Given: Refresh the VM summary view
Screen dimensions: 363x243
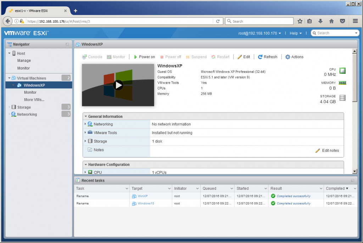Looking at the screenshot, I should point(267,57).
